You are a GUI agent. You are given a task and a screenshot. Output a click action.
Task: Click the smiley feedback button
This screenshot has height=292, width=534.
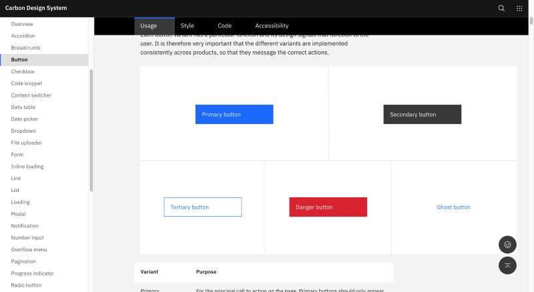point(507,245)
